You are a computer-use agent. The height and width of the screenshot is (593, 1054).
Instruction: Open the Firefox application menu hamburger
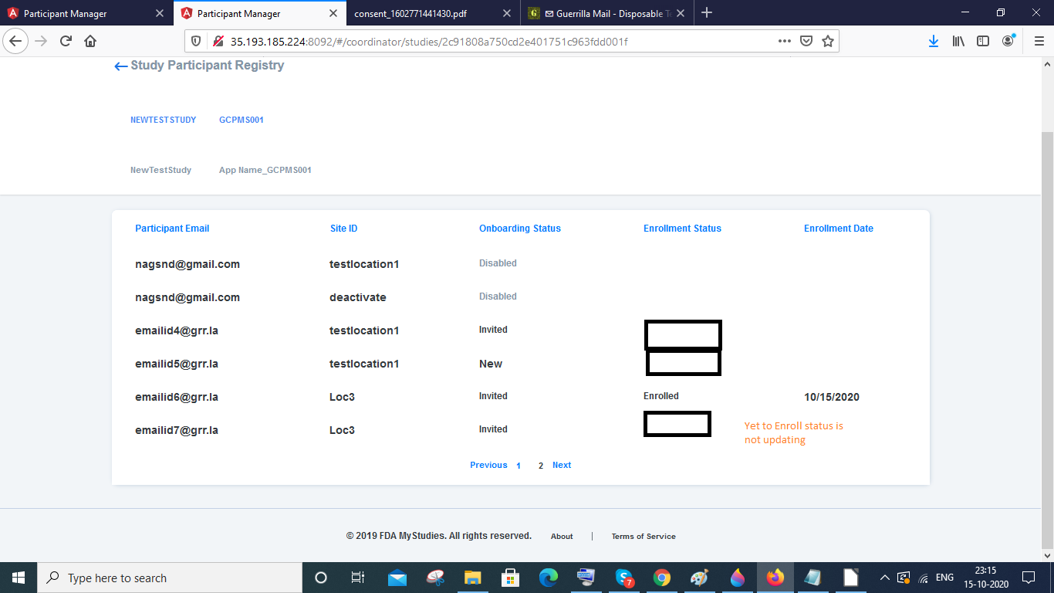click(1038, 41)
